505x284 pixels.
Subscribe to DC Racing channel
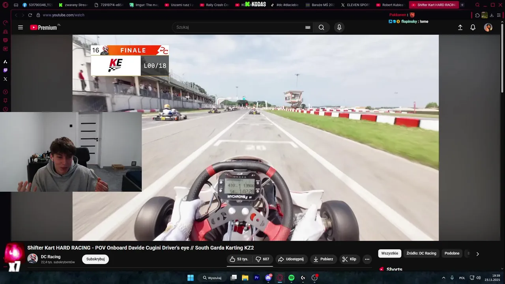[95, 259]
